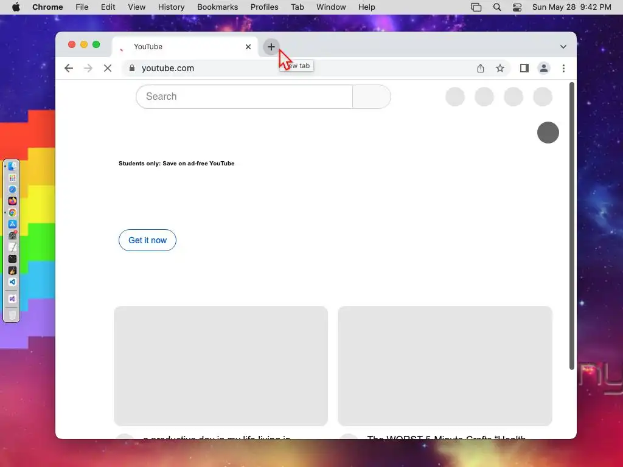Screen dimensions: 623x467
Task: Open the Bookmarks menu
Action: coord(217,7)
